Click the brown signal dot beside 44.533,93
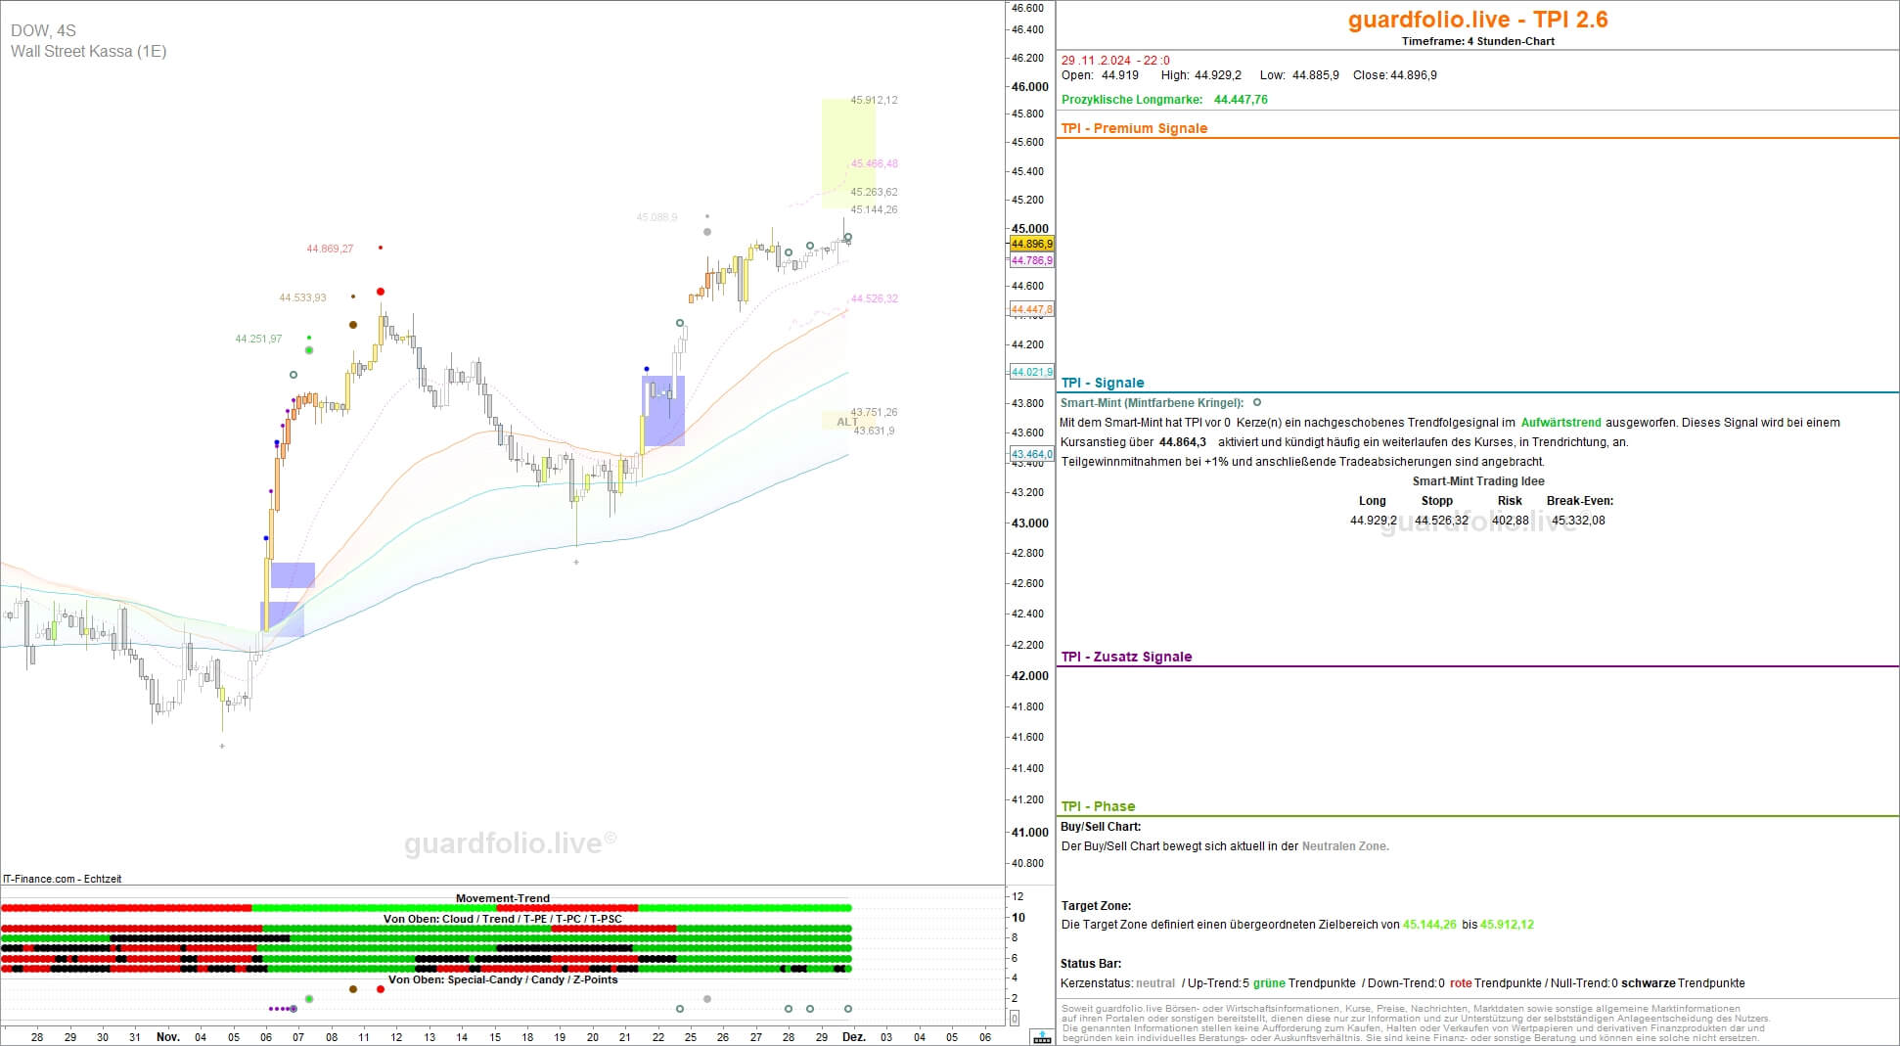The image size is (1900, 1046). 353,325
